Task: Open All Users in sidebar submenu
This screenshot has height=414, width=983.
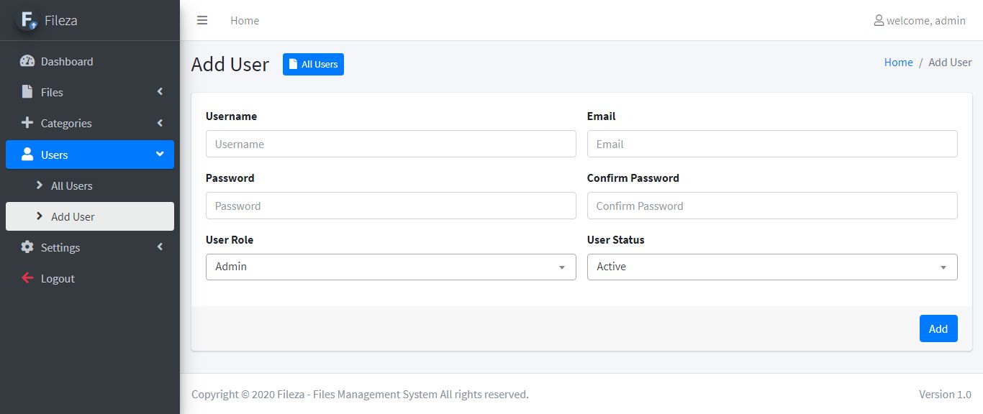Action: point(71,185)
